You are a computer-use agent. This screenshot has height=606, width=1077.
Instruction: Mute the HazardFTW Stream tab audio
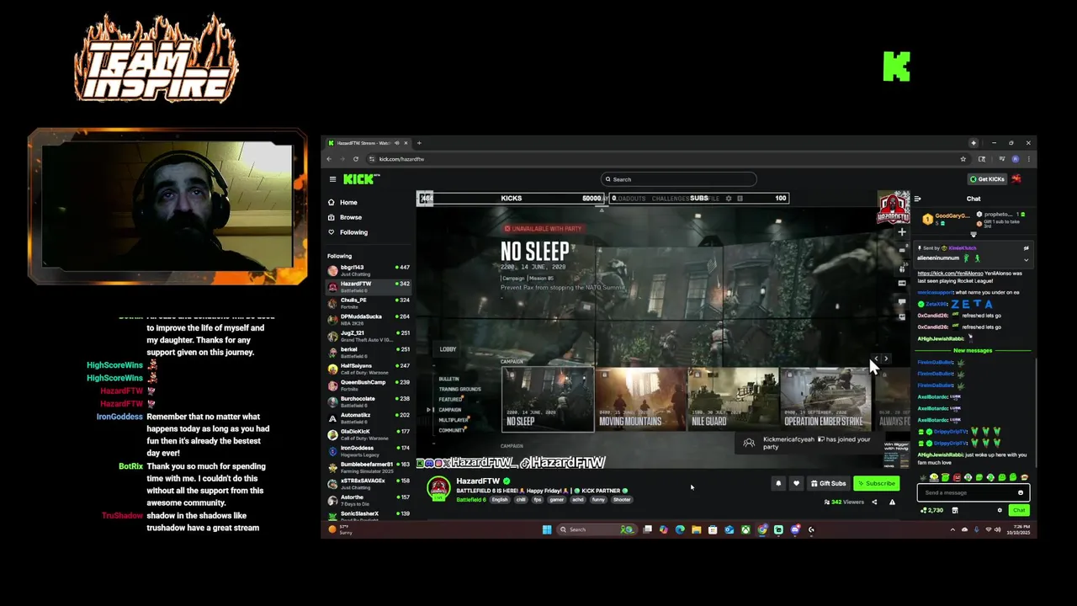(x=397, y=143)
